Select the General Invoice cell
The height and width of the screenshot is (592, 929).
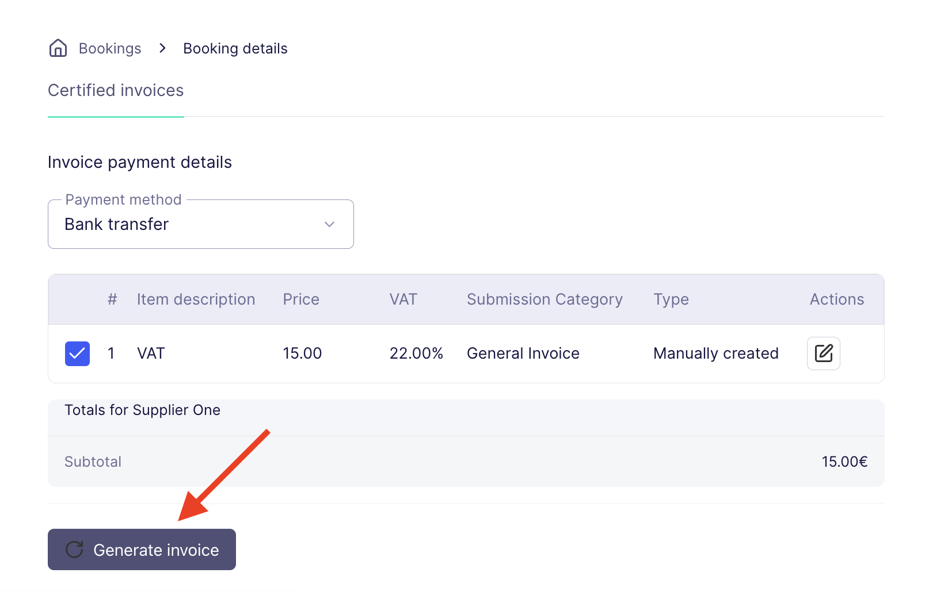(523, 353)
